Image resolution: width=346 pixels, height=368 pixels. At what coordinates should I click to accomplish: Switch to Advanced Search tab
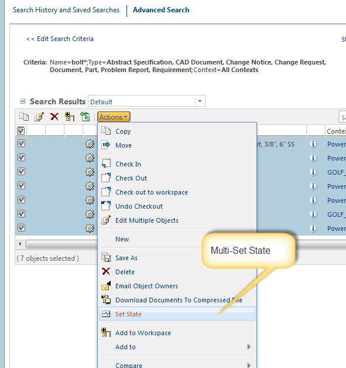click(161, 10)
